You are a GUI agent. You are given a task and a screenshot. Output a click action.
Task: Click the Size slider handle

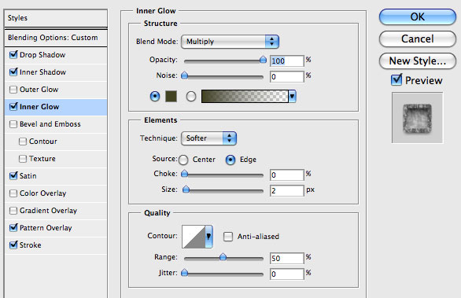(186, 189)
